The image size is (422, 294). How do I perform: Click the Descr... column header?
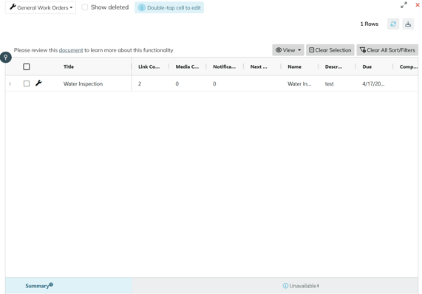(333, 66)
